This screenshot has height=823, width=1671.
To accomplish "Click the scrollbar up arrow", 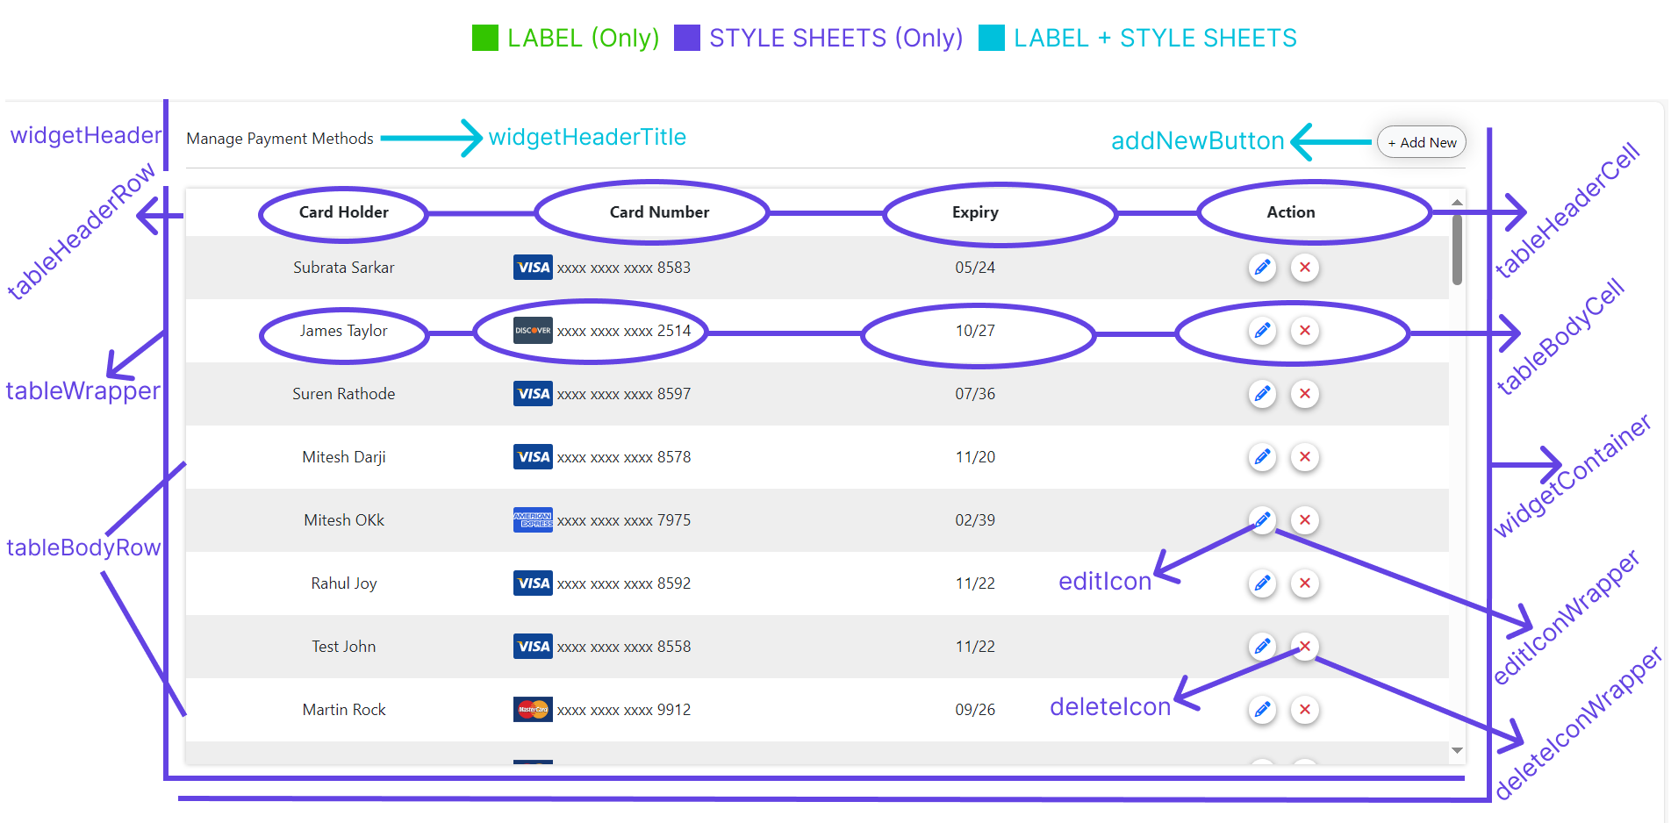I will coord(1457,203).
